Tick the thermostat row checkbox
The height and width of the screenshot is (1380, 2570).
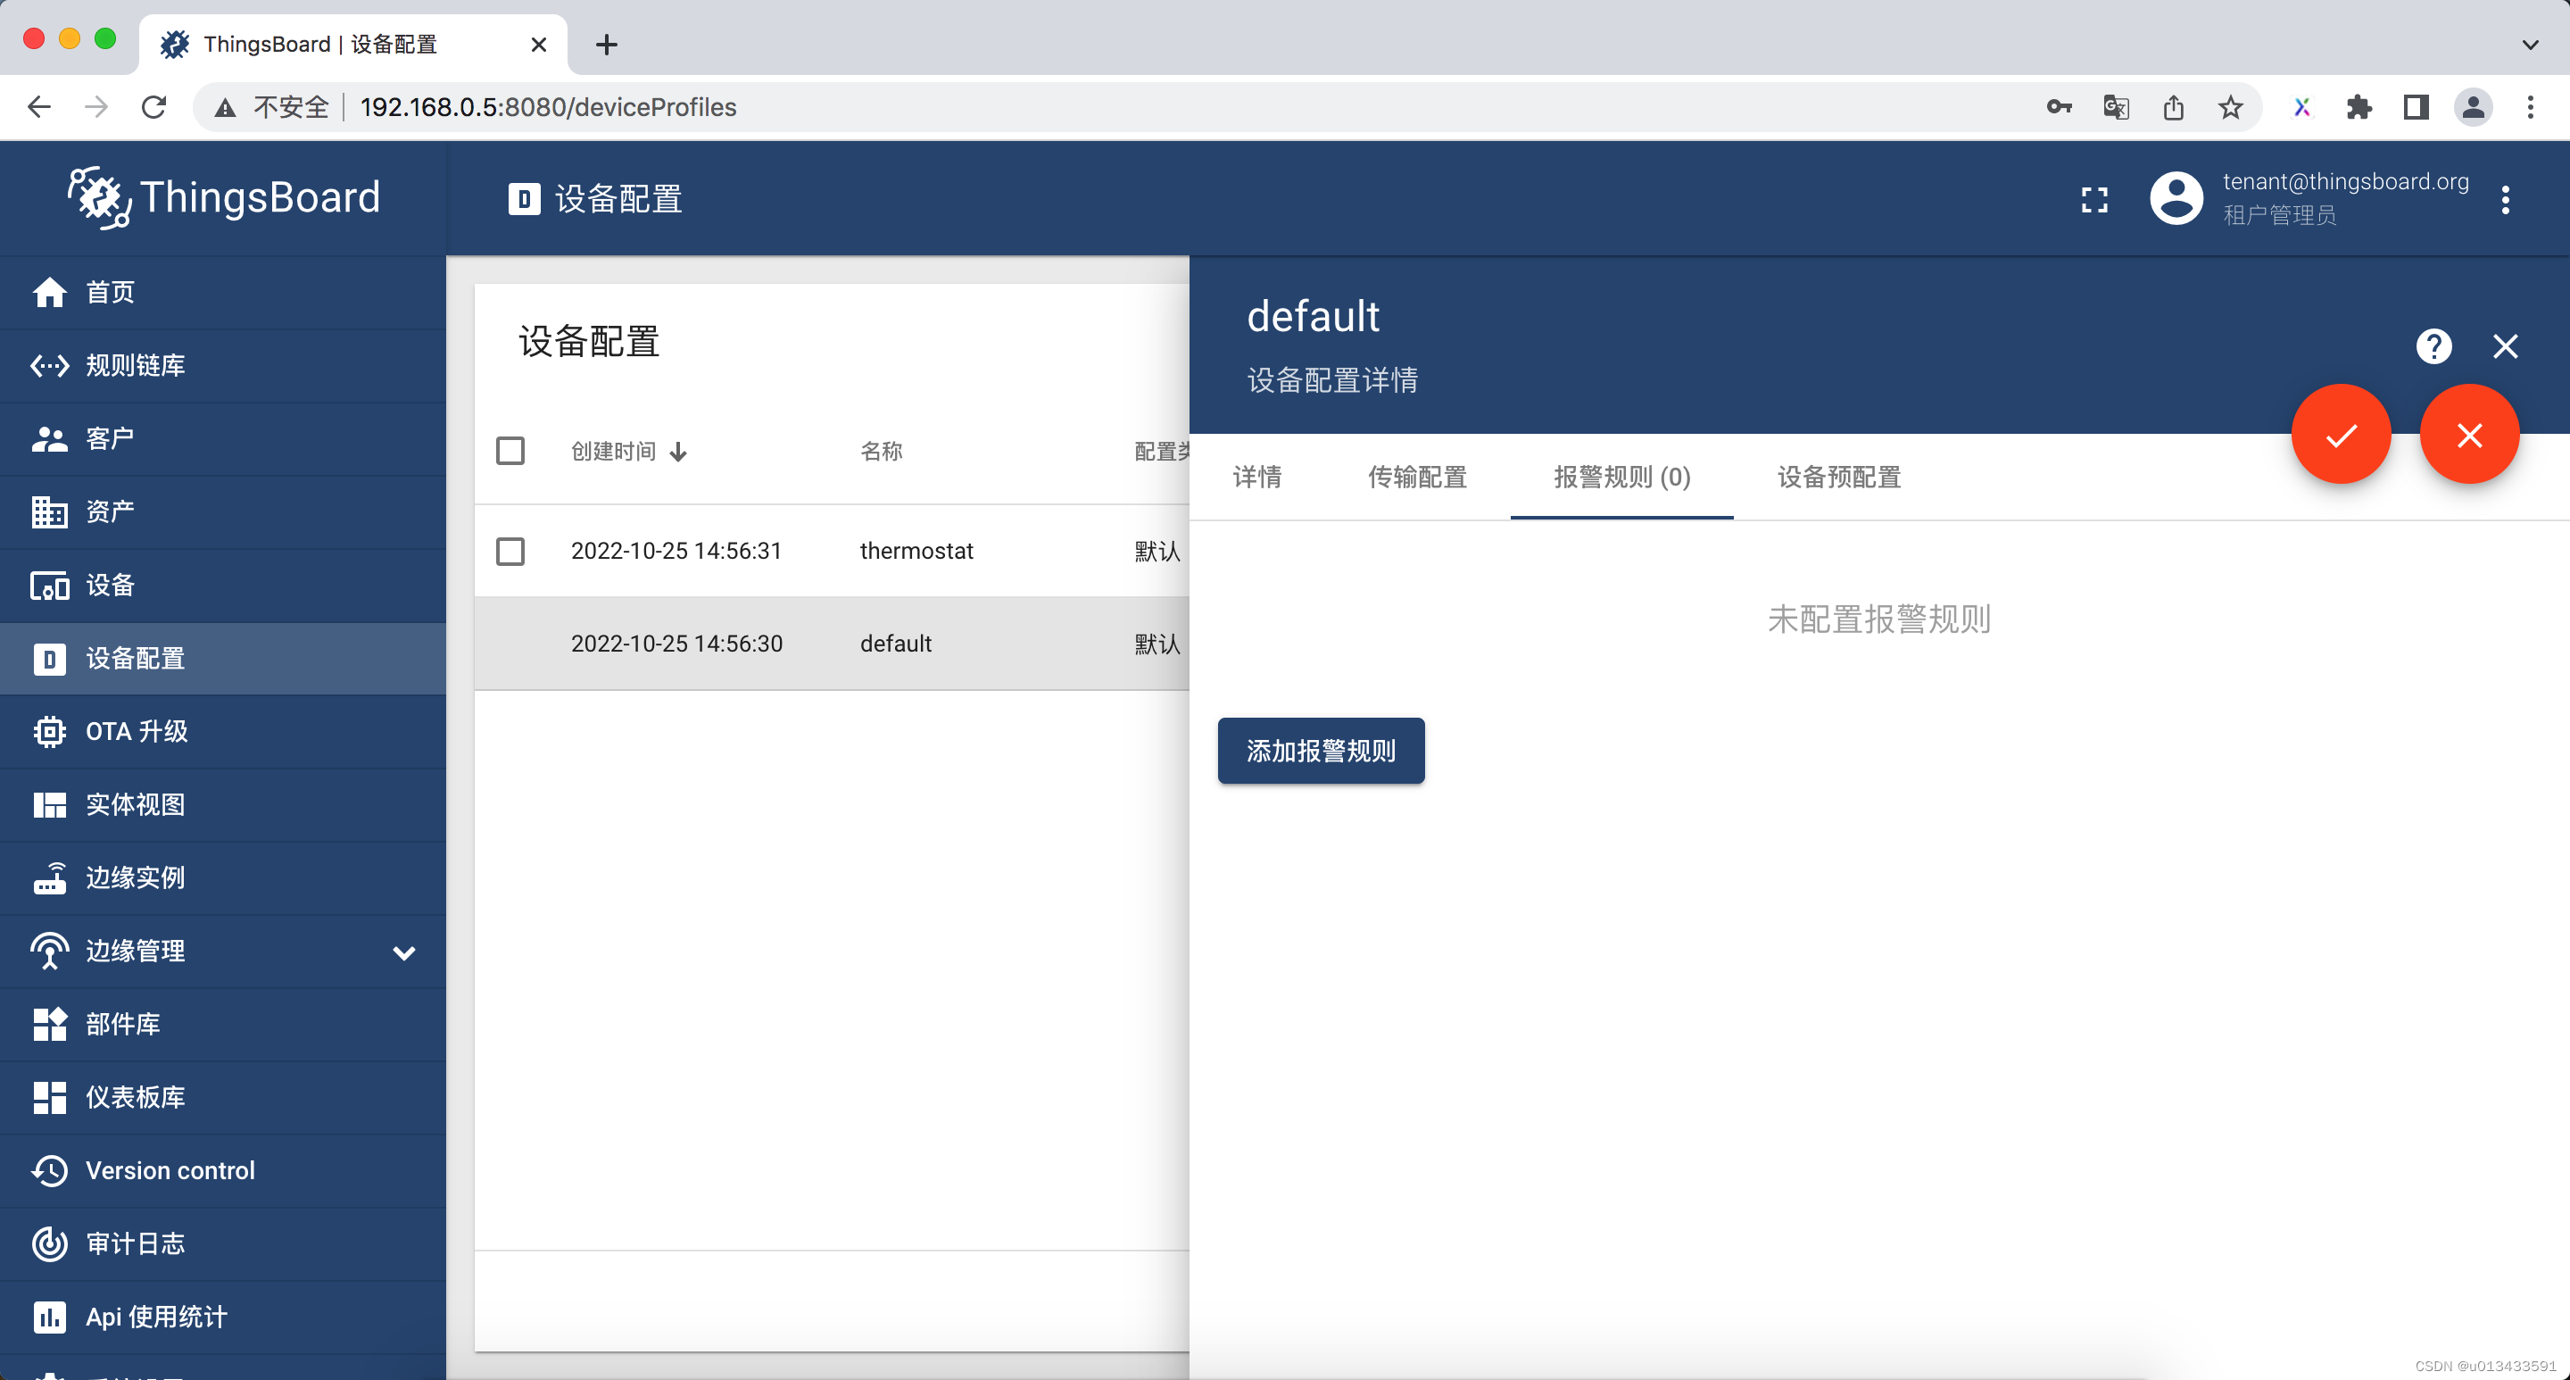pos(510,551)
